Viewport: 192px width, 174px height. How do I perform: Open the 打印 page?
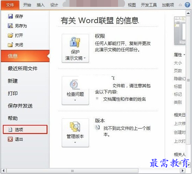click(12, 93)
